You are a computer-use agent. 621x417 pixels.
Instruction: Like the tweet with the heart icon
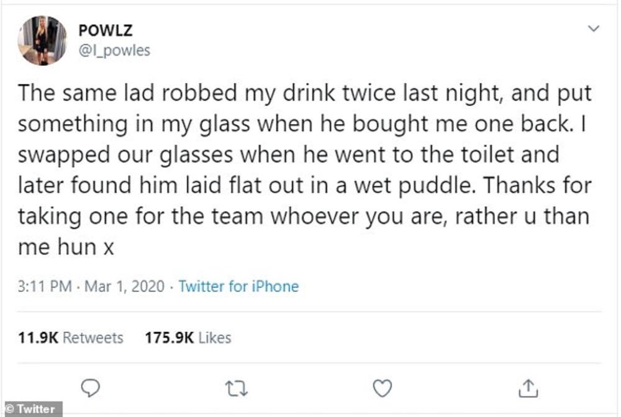click(x=383, y=388)
